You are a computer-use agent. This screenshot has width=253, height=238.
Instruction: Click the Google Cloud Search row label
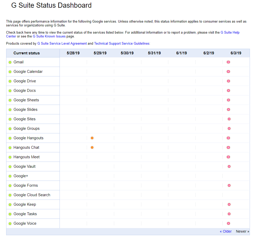(x=32, y=195)
